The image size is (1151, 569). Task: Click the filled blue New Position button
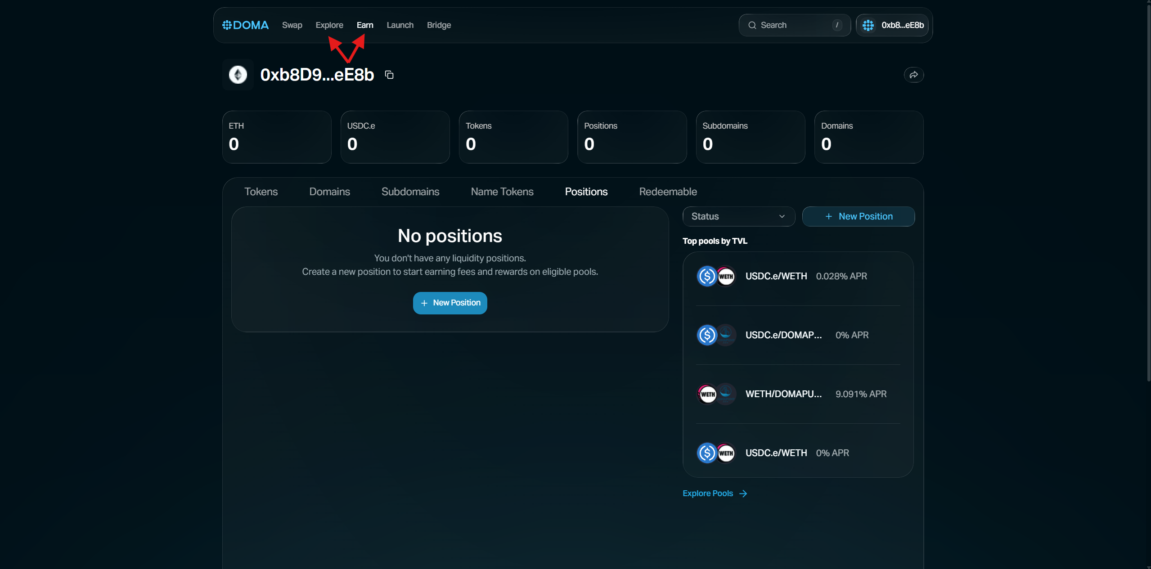[450, 303]
